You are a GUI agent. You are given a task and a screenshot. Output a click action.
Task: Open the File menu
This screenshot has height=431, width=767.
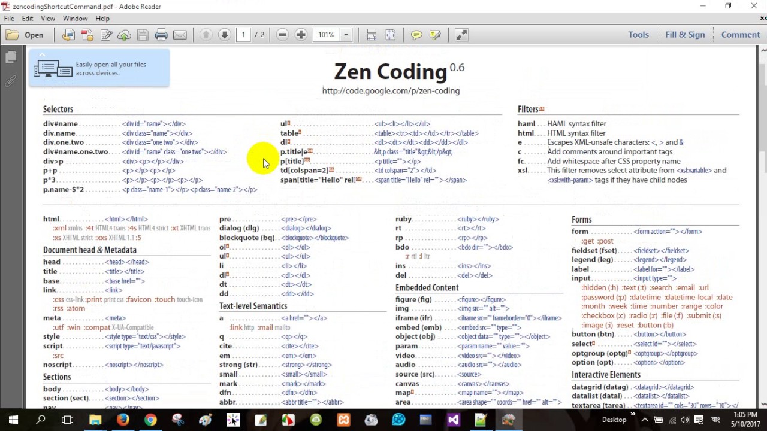point(9,19)
